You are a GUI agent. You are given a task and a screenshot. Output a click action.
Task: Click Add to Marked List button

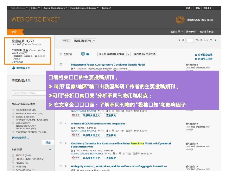pos(145,54)
